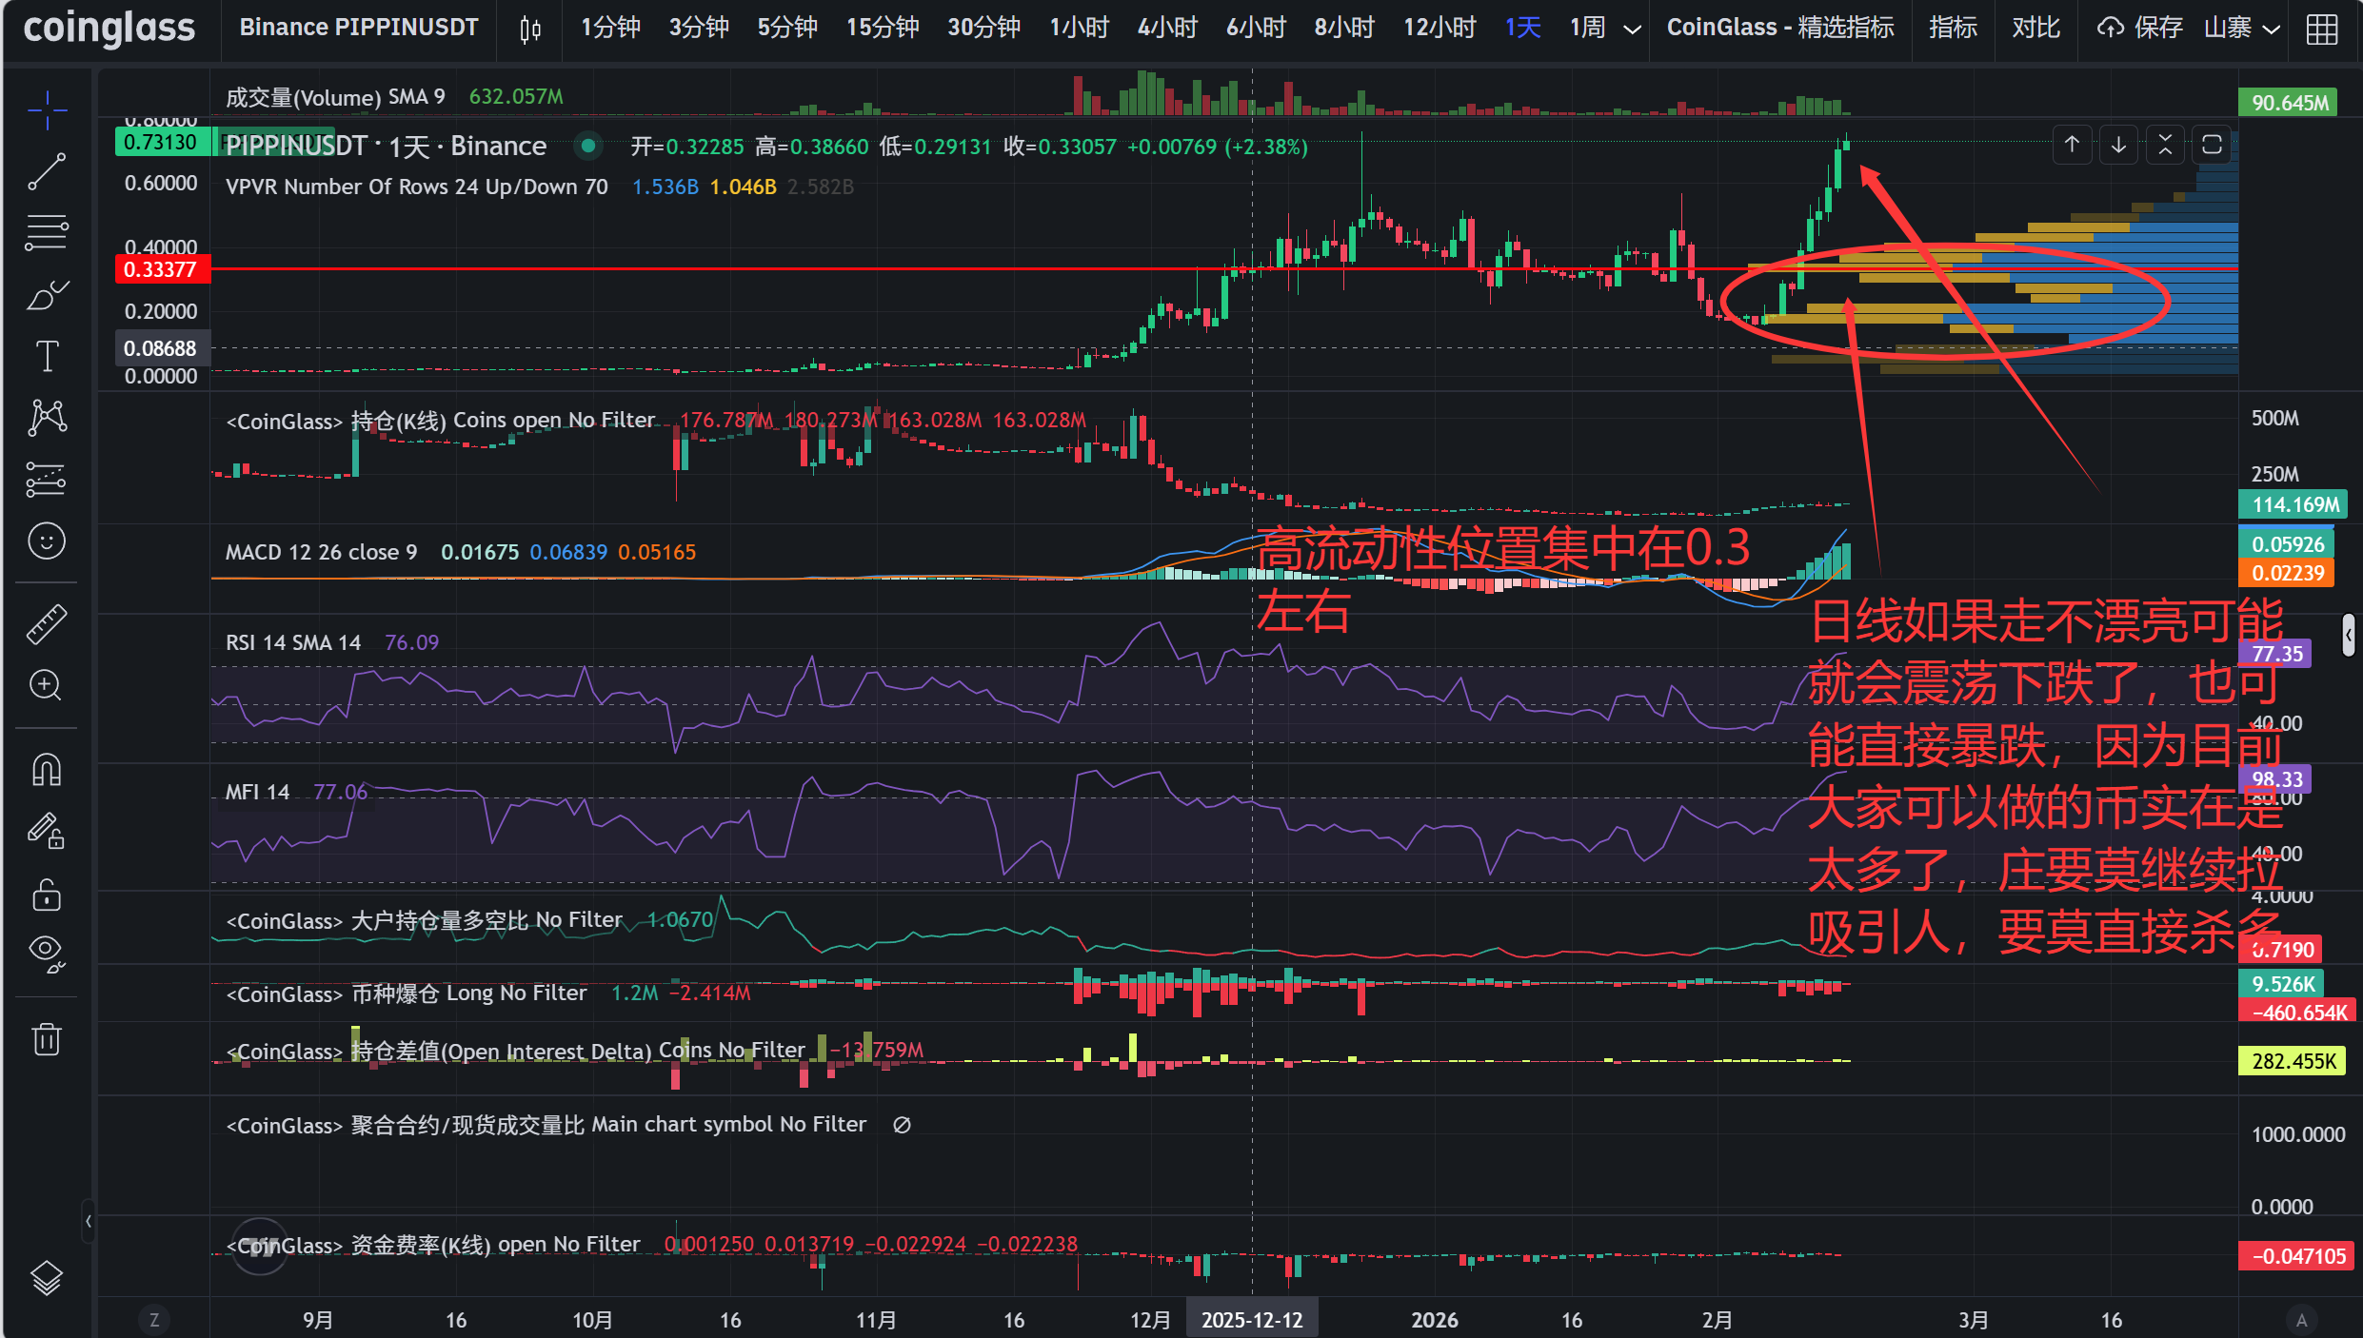The image size is (2363, 1338).
Task: Open the emoji sticker tool
Action: 46,541
